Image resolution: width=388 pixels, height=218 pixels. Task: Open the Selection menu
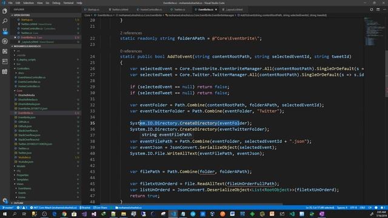click(x=28, y=3)
